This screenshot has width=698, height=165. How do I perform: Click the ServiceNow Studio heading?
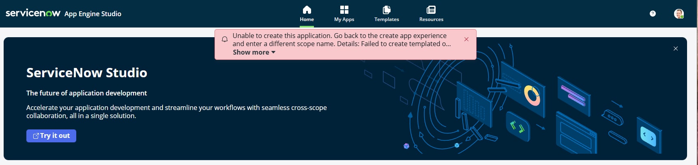87,72
